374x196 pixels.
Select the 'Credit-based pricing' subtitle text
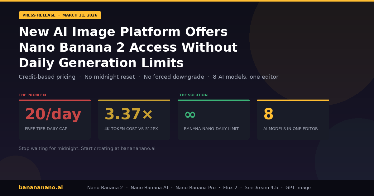[47, 77]
